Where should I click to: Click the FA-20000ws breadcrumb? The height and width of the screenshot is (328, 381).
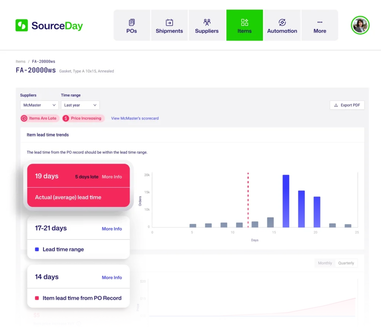click(44, 61)
